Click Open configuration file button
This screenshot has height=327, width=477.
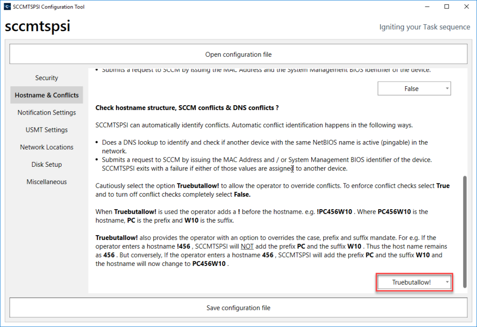[238, 54]
